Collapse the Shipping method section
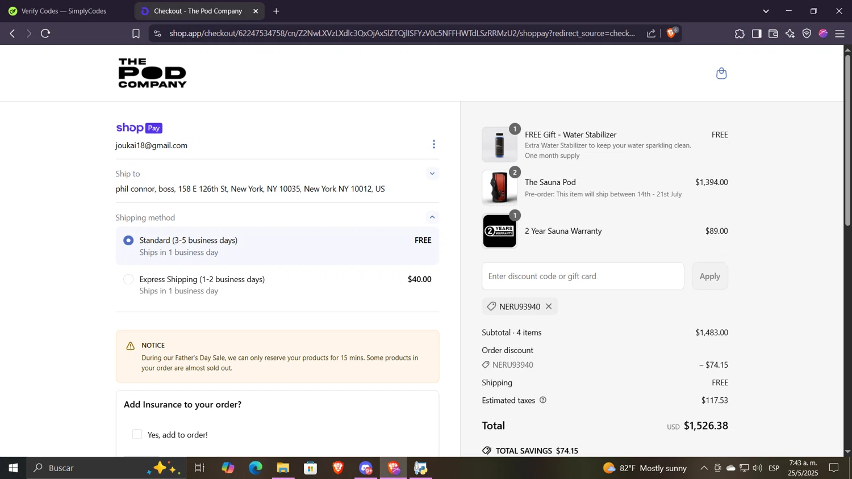852x479 pixels. coord(432,217)
